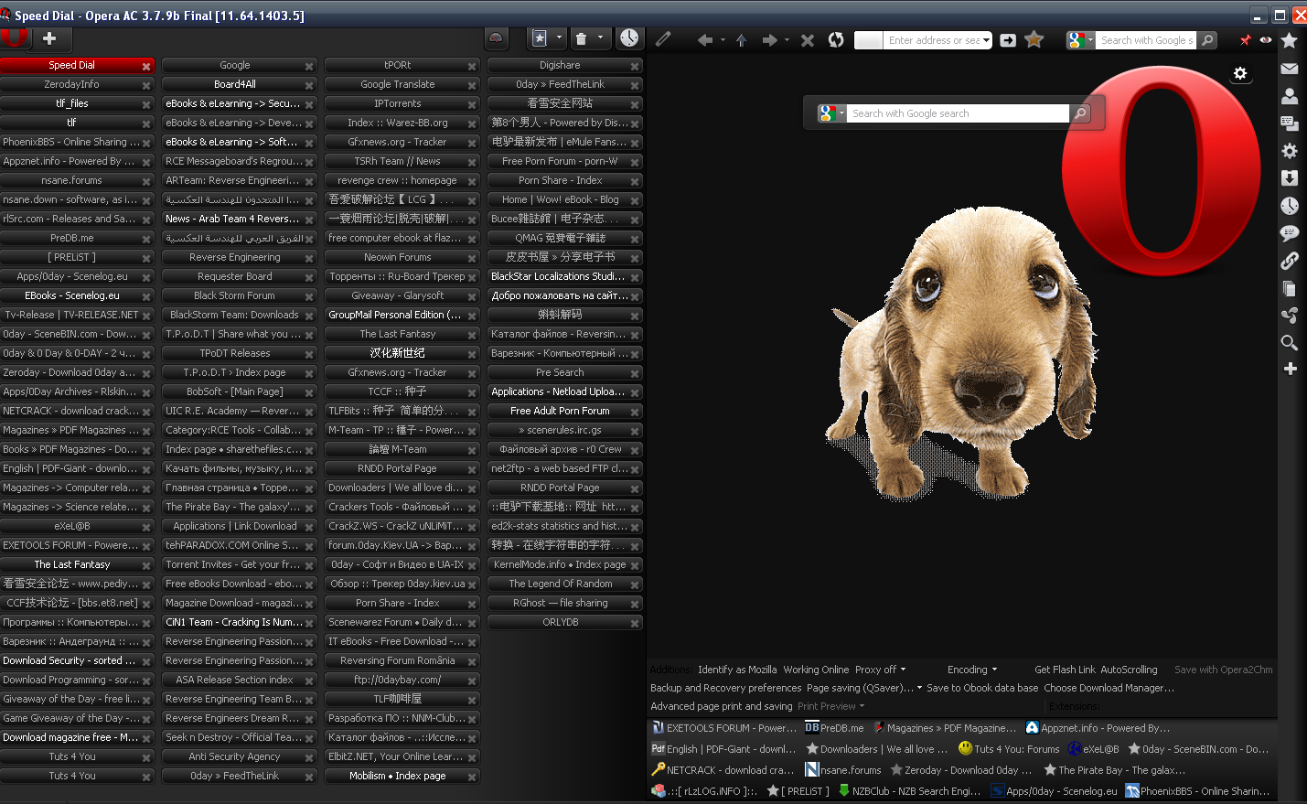Open the Contacts person panel in sidebar
Screen dimensions: 1307x804
point(1290,95)
